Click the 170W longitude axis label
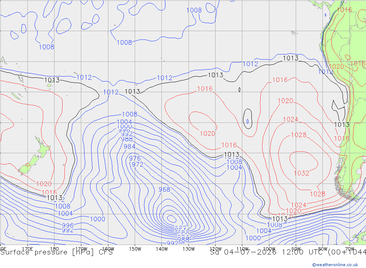The height and width of the screenshot is (268, 366). 81,249
